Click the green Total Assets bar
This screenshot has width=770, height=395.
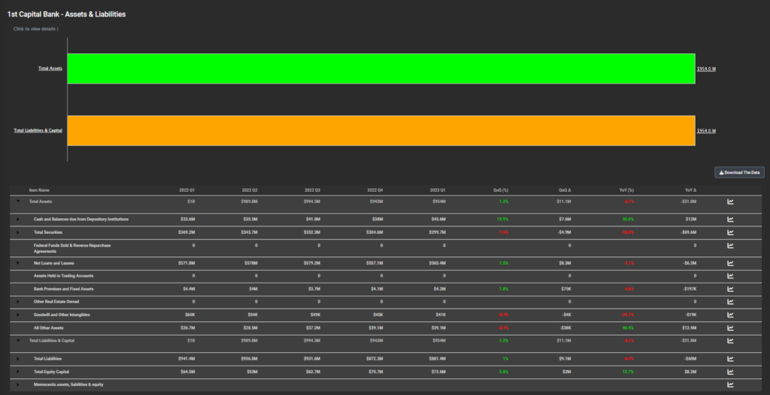(380, 68)
